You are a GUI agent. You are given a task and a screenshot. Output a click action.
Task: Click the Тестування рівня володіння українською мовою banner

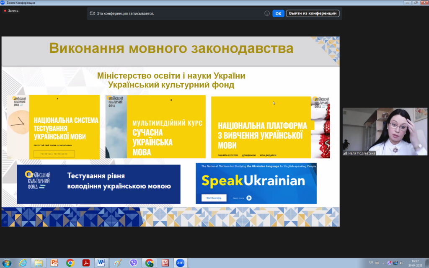[x=98, y=184]
